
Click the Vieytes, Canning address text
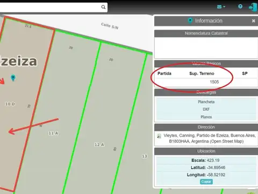tap(209, 138)
